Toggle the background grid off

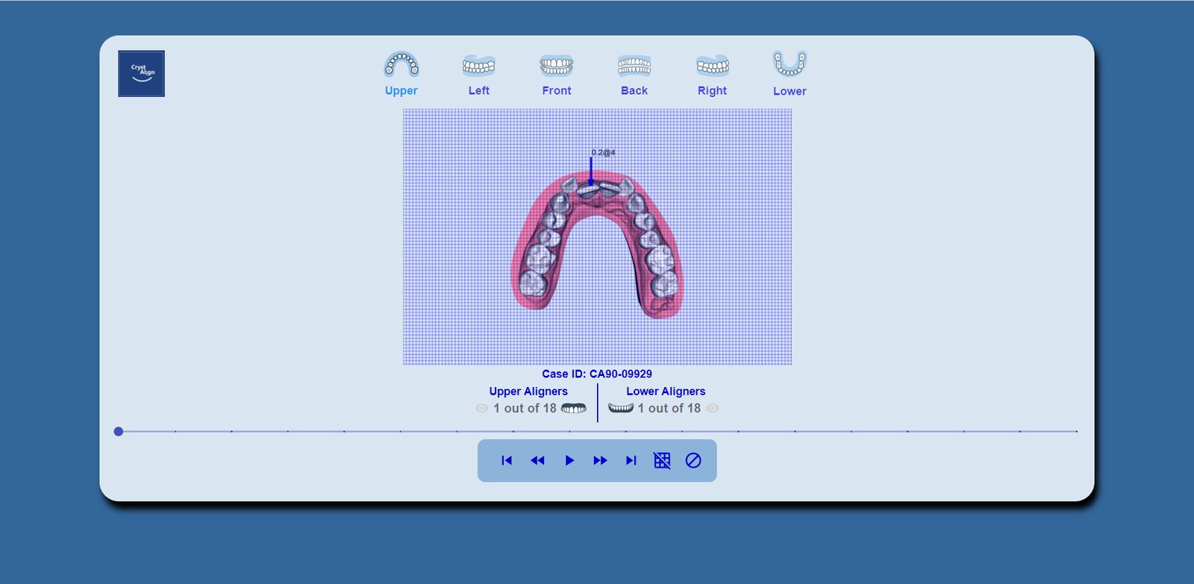coord(662,460)
